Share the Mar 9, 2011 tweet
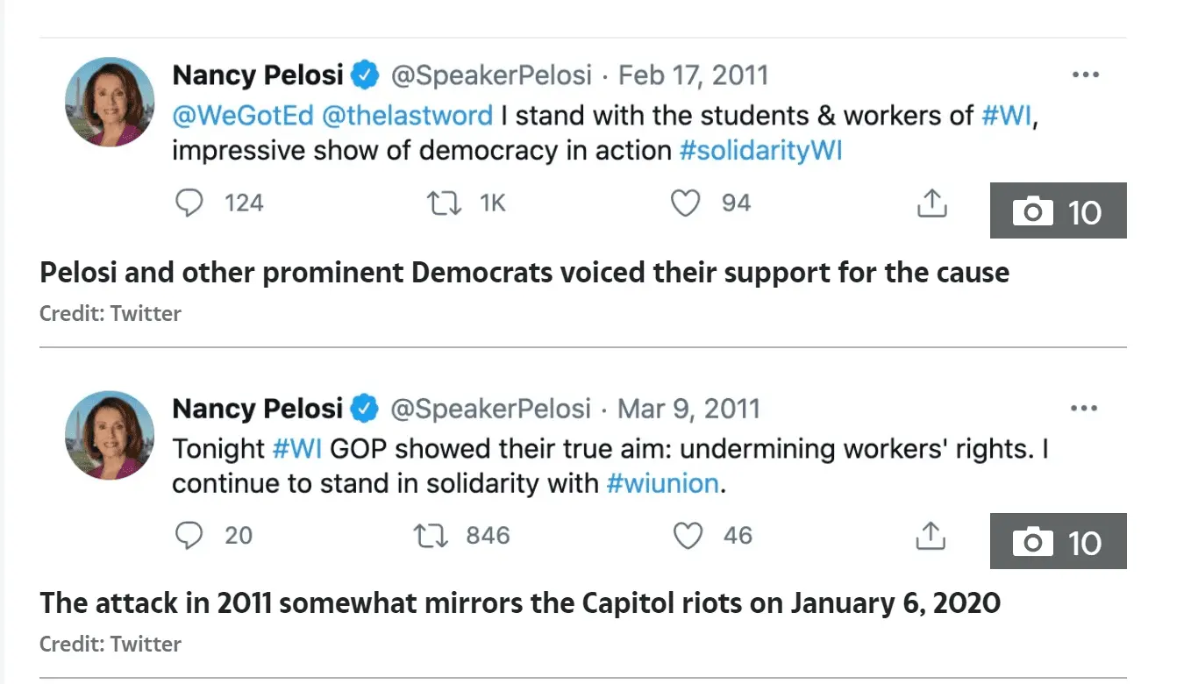Screen dimensions: 1198x684 pyautogui.click(x=931, y=536)
